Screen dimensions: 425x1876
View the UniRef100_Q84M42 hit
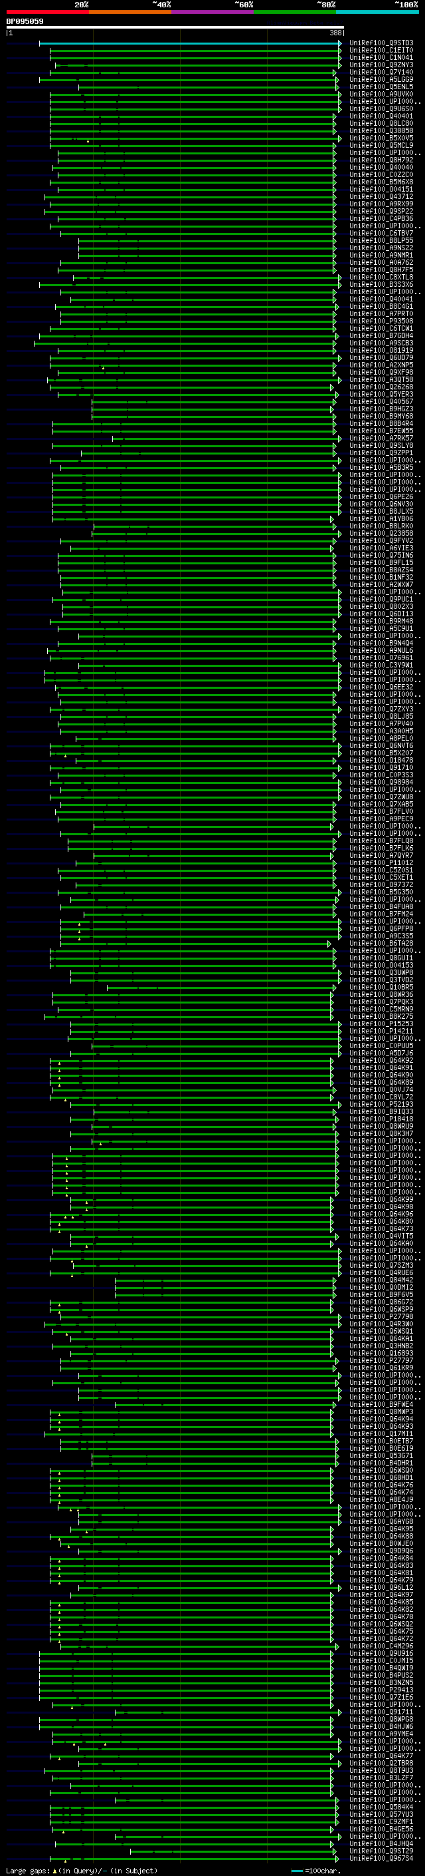click(381, 1280)
